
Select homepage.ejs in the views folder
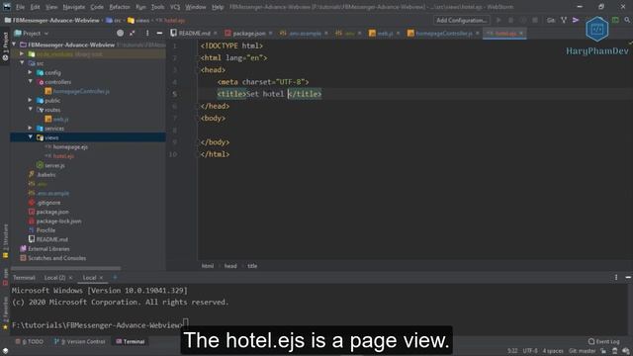coord(70,147)
